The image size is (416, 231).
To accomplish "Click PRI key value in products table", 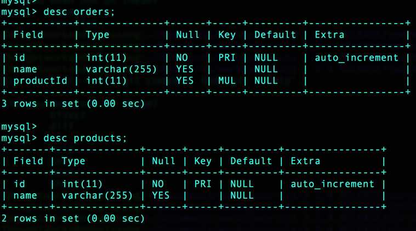I will pos(203,184).
